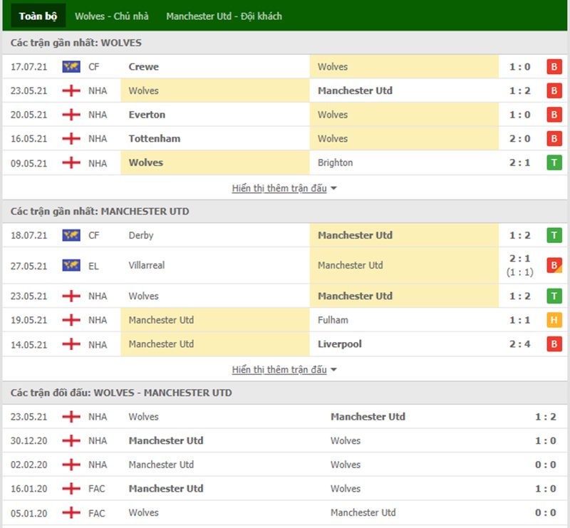Image resolution: width=570 pixels, height=528 pixels.
Task: Click date 18.07.21
Action: pyautogui.click(x=29, y=235)
